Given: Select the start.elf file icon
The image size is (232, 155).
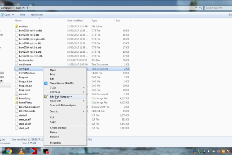Looking at the screenshot, I should tap(17, 115).
